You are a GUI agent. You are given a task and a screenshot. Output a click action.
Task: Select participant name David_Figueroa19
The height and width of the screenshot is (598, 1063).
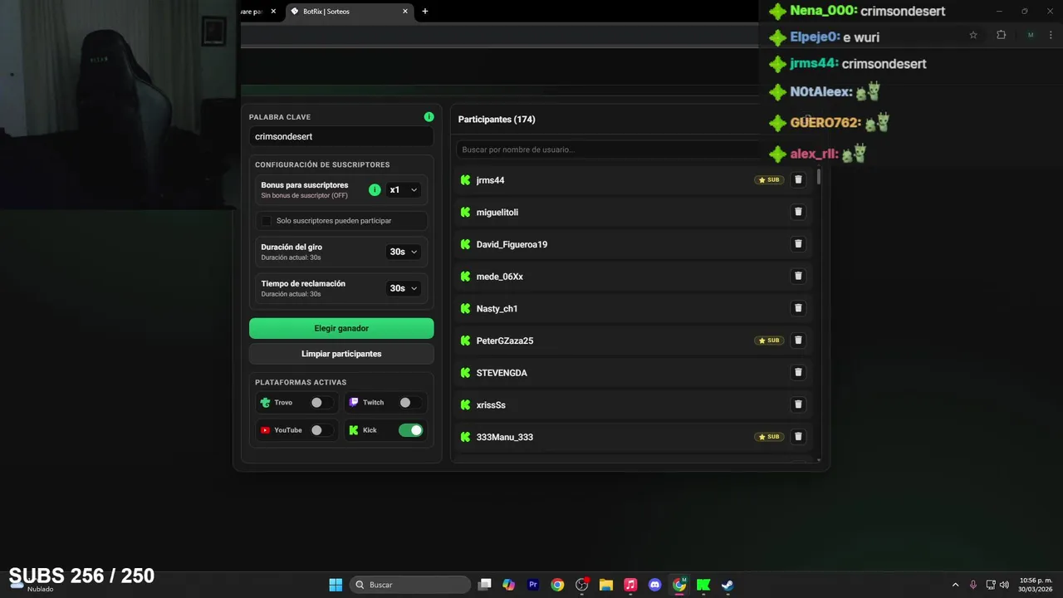coord(512,244)
